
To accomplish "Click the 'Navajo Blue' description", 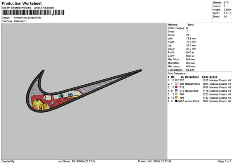I will (192, 91).
